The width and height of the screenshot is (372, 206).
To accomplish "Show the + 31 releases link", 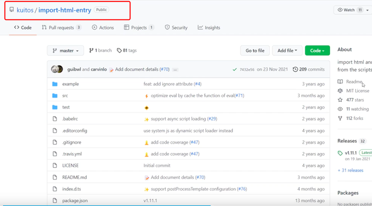I will point(351,170).
